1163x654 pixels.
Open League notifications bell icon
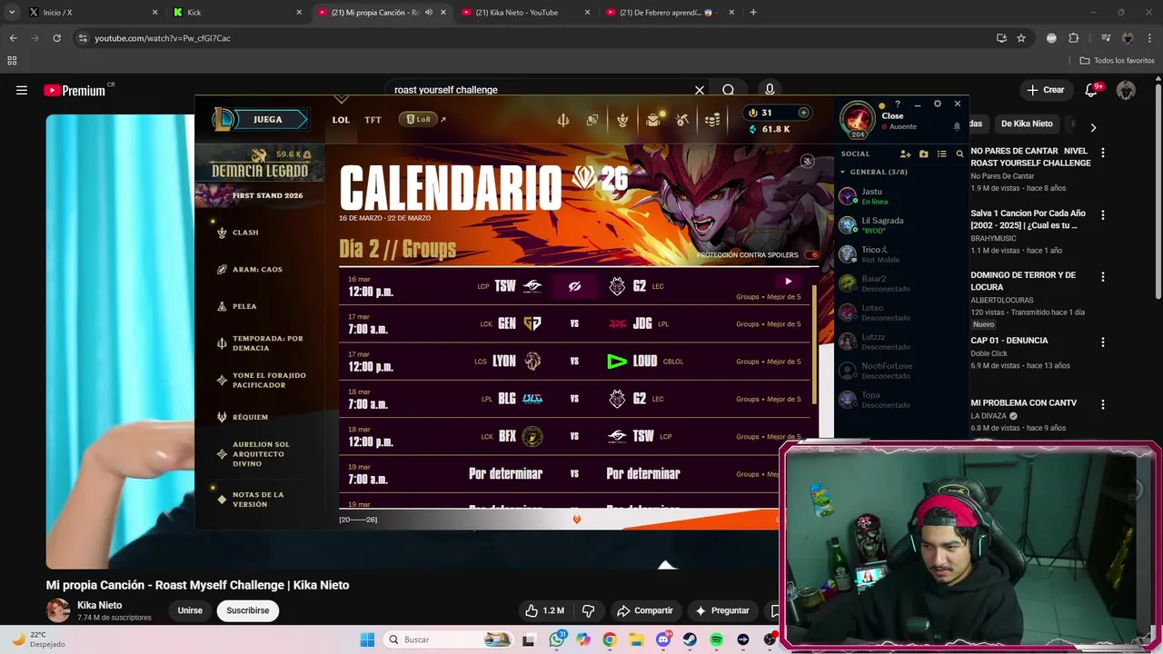point(957,126)
